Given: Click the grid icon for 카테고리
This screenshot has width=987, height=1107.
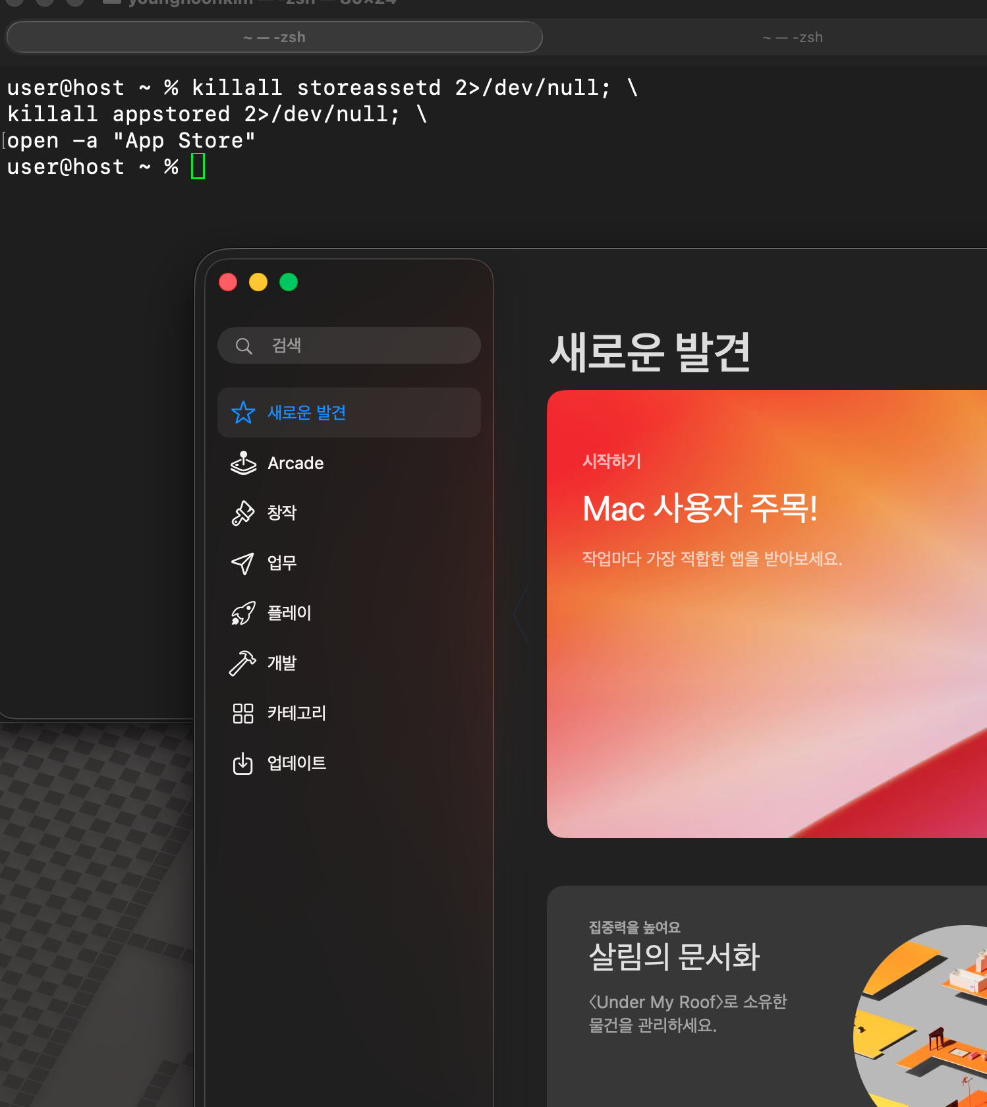Looking at the screenshot, I should [x=243, y=713].
